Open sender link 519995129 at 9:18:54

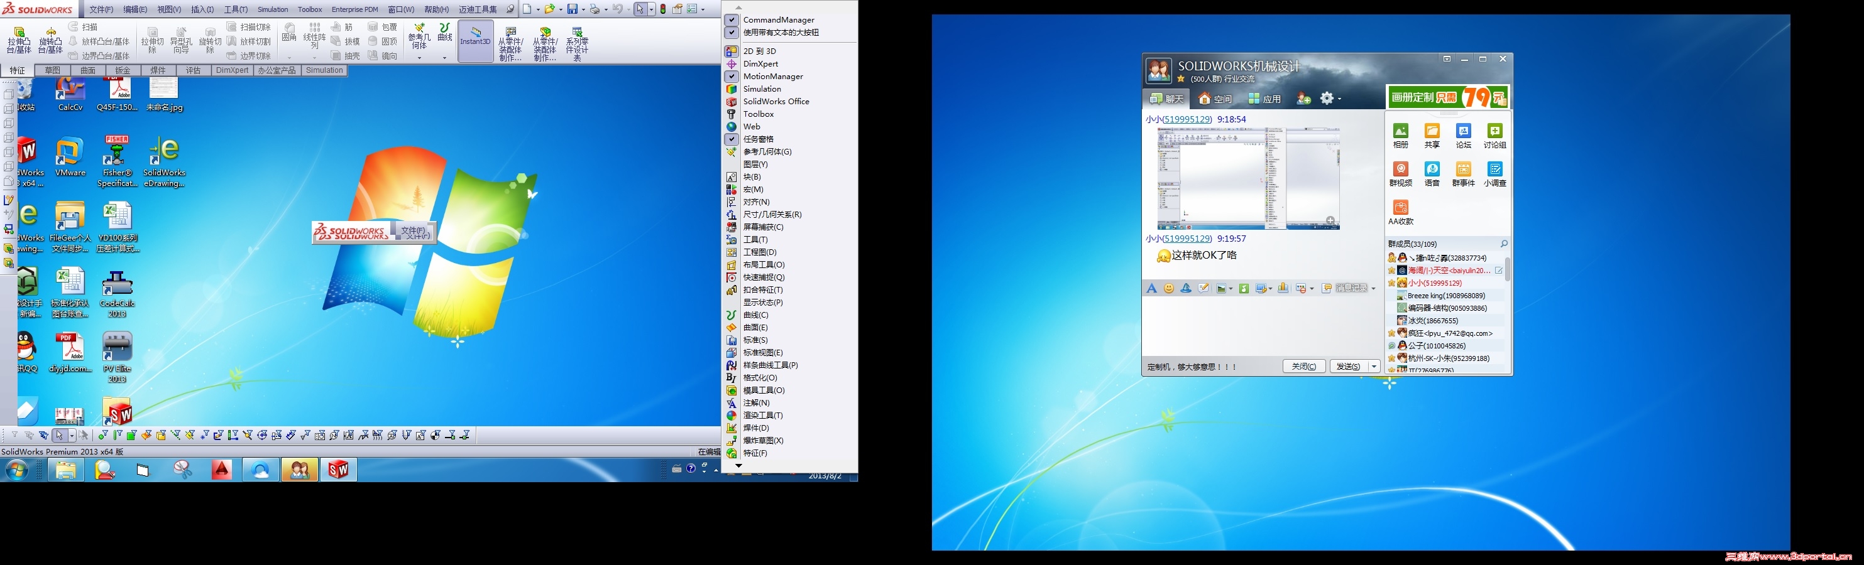1187,119
